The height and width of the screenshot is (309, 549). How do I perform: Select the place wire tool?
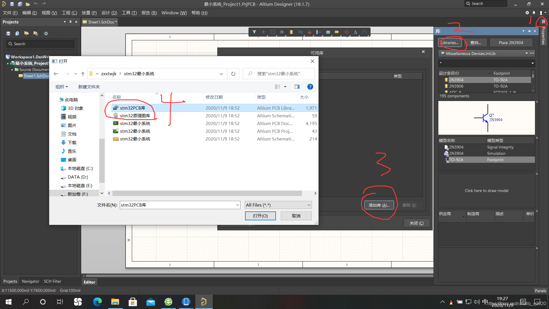click(x=300, y=32)
